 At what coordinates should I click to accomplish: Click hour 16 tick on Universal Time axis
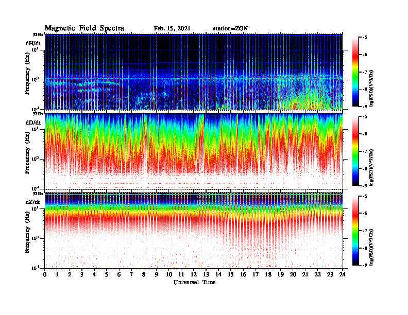243,274
